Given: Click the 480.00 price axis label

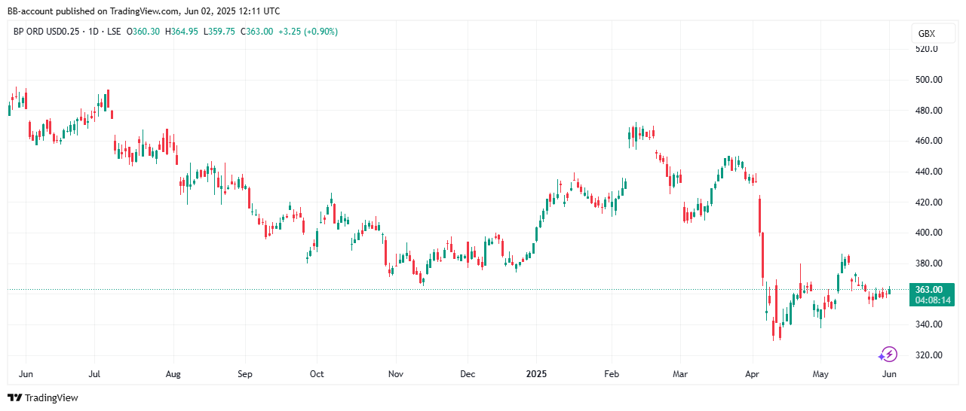Looking at the screenshot, I should coord(928,110).
